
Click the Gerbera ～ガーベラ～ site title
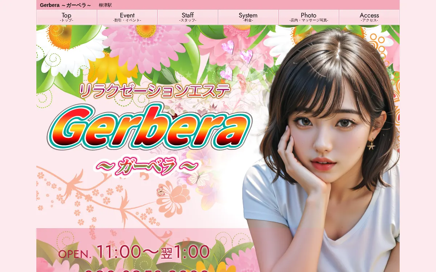65,5
